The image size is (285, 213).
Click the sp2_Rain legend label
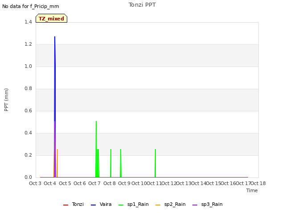[x=175, y=205]
